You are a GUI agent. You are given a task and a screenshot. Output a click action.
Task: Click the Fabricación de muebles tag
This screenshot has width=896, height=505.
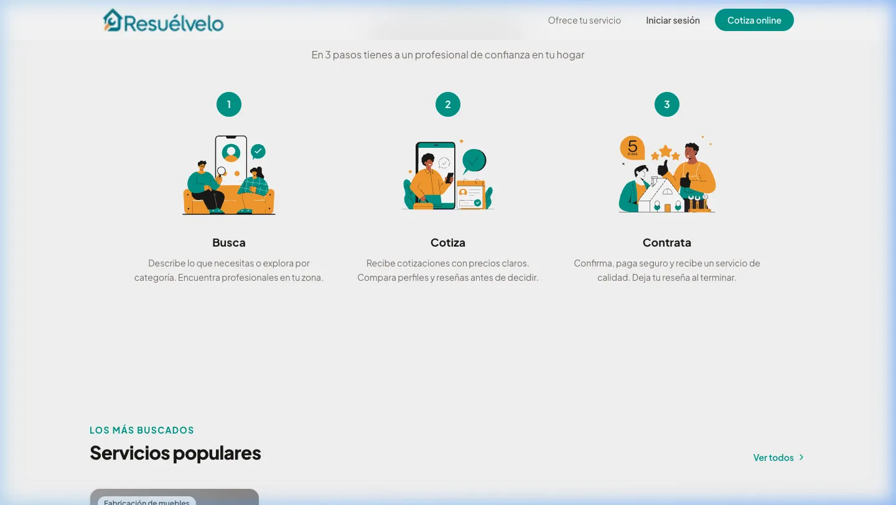[147, 502]
